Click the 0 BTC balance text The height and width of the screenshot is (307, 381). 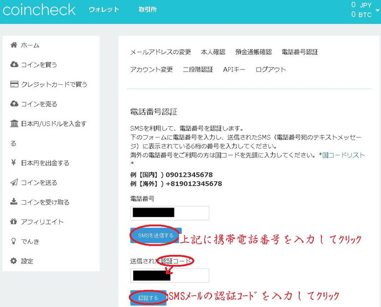point(361,14)
